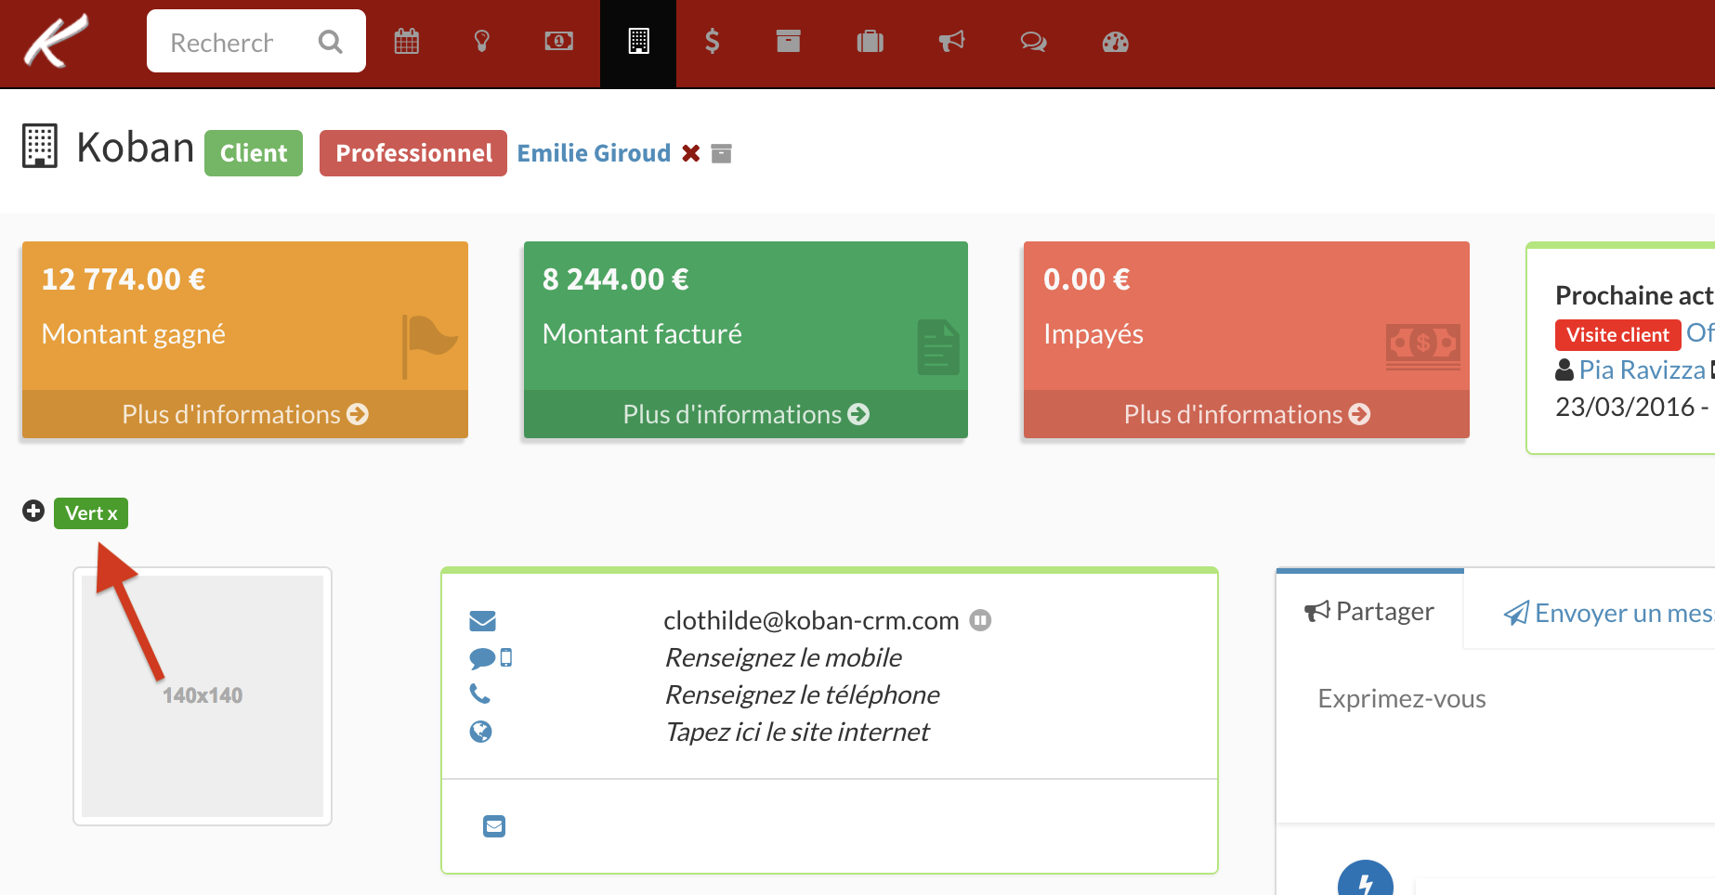This screenshot has height=895, width=1715.
Task: Open the Koban logo home
Action: tap(57, 41)
